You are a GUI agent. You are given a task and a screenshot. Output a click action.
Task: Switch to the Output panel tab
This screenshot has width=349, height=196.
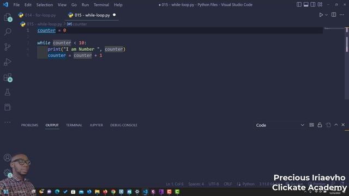(x=52, y=125)
